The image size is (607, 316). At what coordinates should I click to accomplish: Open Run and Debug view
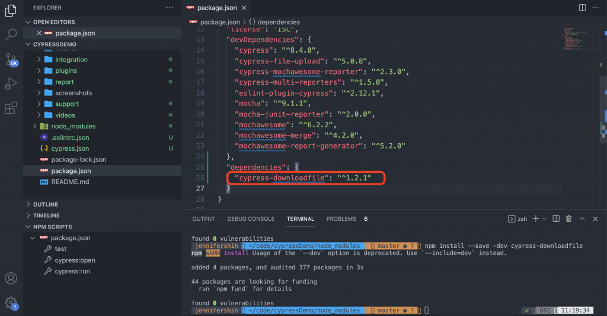coord(11,83)
